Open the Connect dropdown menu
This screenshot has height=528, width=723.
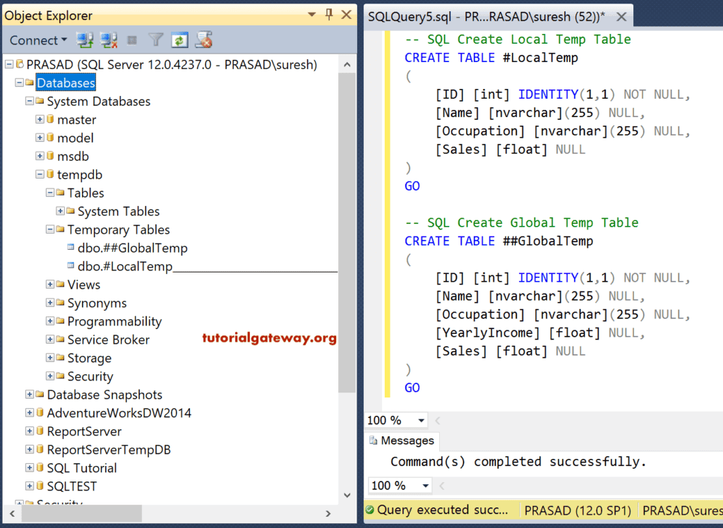click(x=38, y=40)
